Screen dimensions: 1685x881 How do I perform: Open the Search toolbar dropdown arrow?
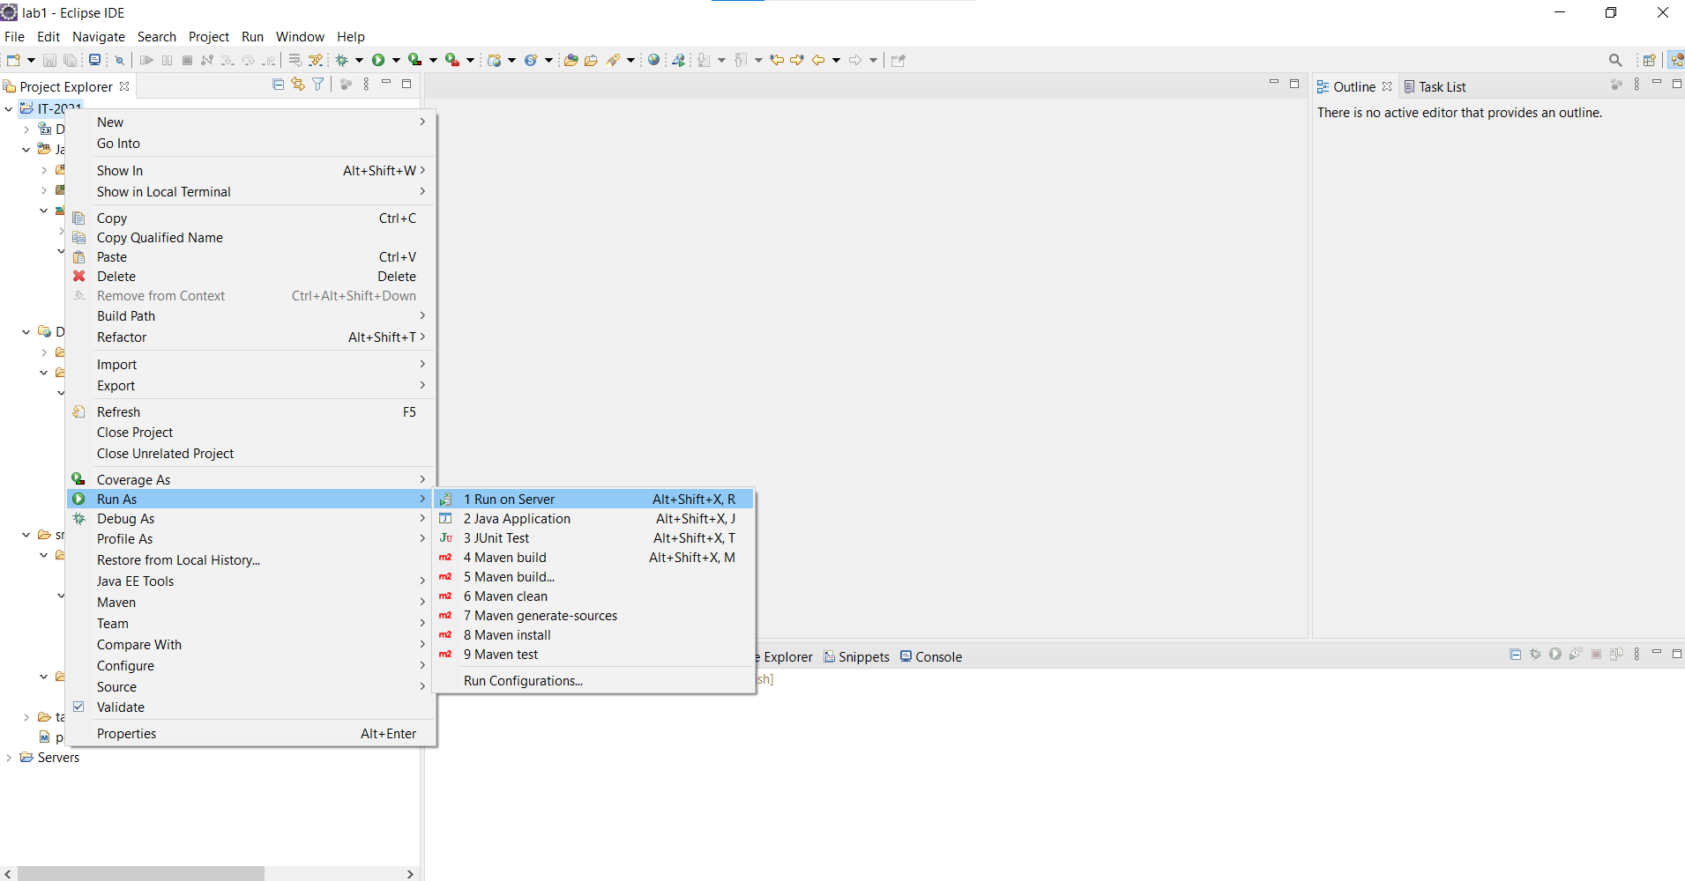click(x=630, y=60)
